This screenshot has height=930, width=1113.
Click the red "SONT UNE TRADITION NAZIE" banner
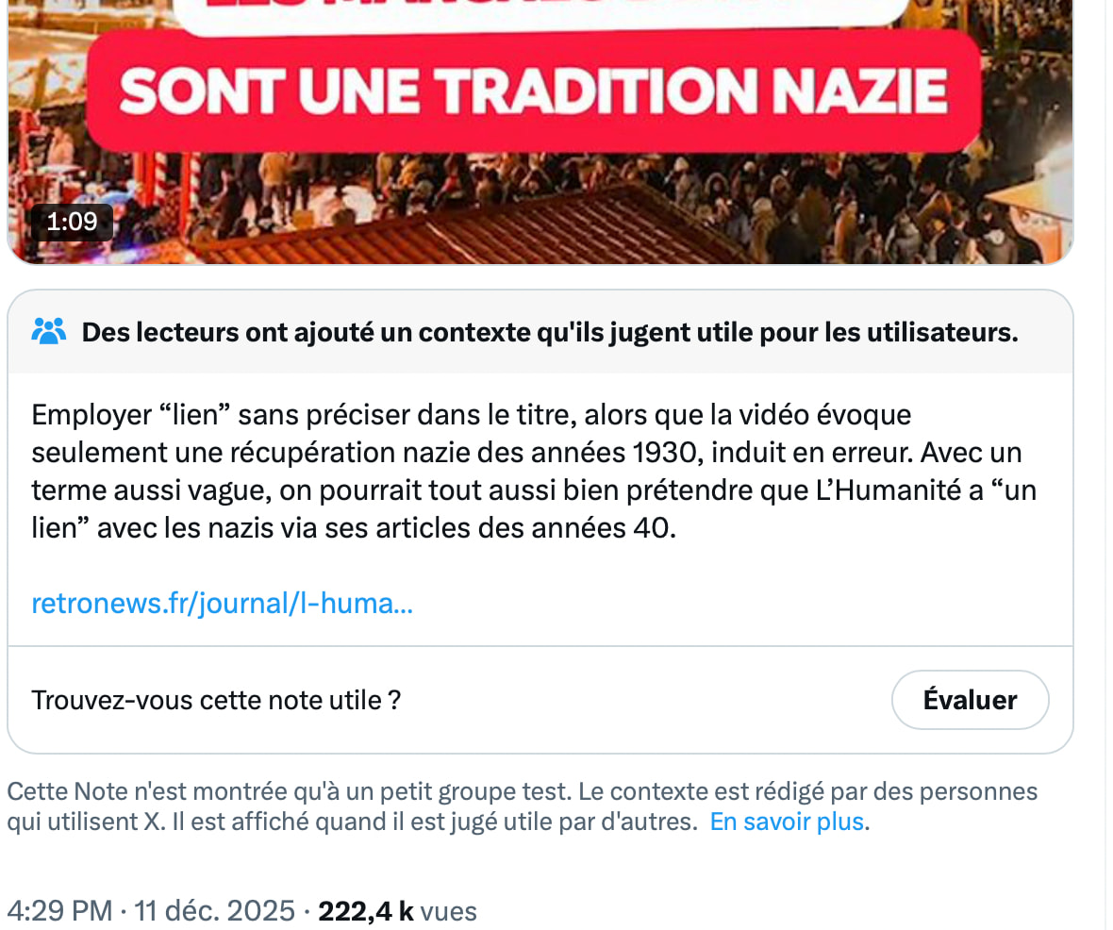pos(533,91)
